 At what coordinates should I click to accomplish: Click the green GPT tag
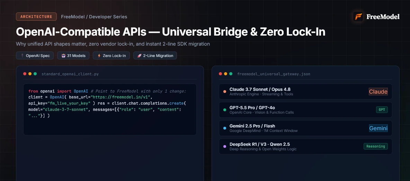[382, 110]
